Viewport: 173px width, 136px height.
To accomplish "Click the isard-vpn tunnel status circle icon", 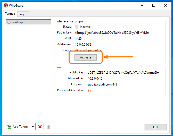I will point(9,22).
